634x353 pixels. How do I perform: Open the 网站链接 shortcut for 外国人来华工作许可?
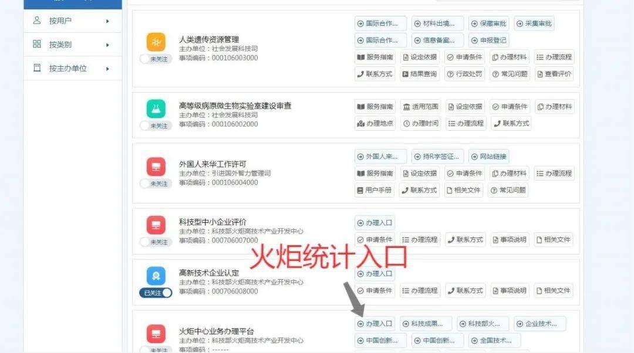(x=488, y=157)
